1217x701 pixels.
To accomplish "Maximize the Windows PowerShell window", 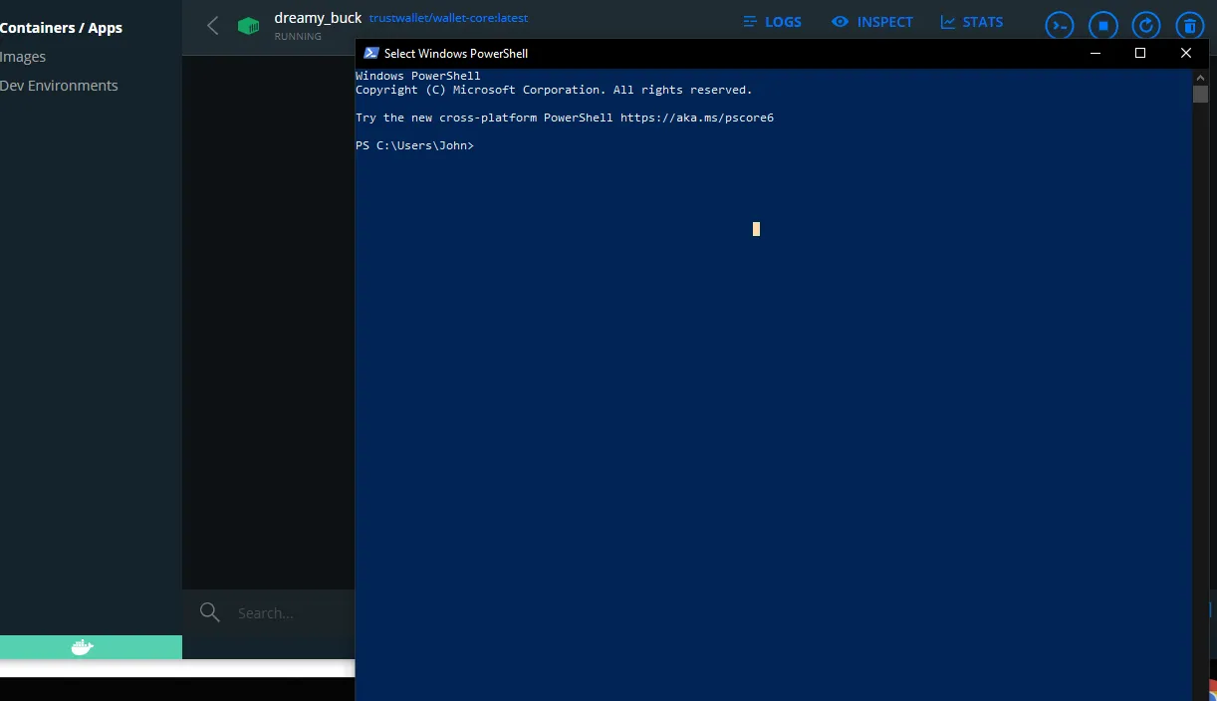I will (x=1140, y=53).
